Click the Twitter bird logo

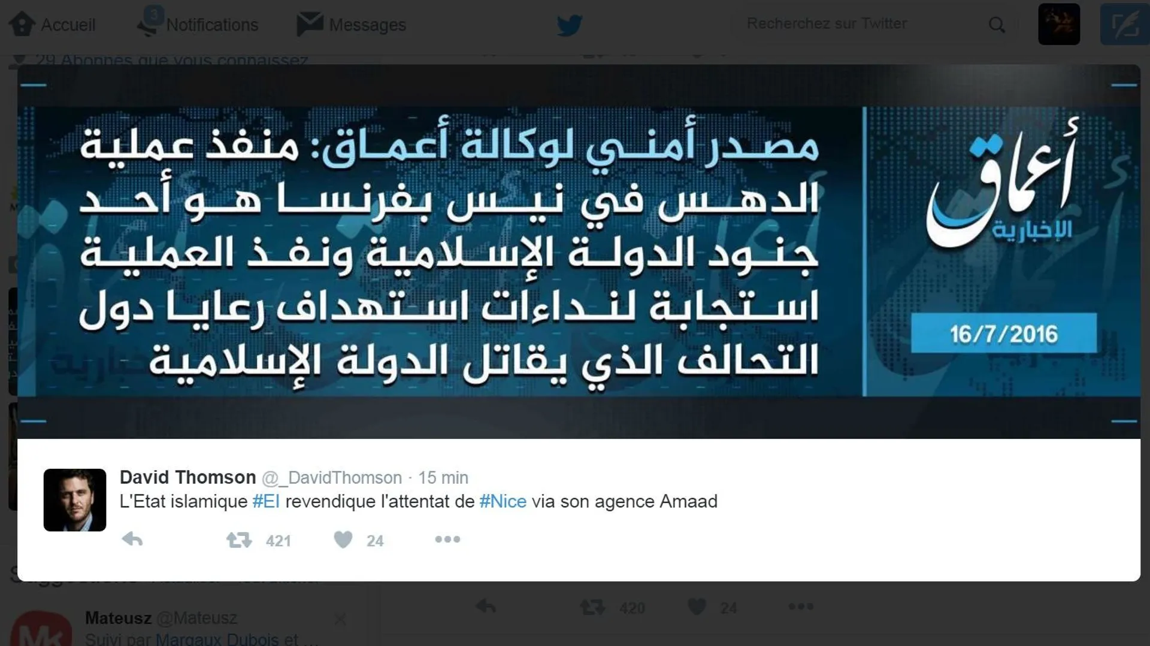[x=569, y=25]
